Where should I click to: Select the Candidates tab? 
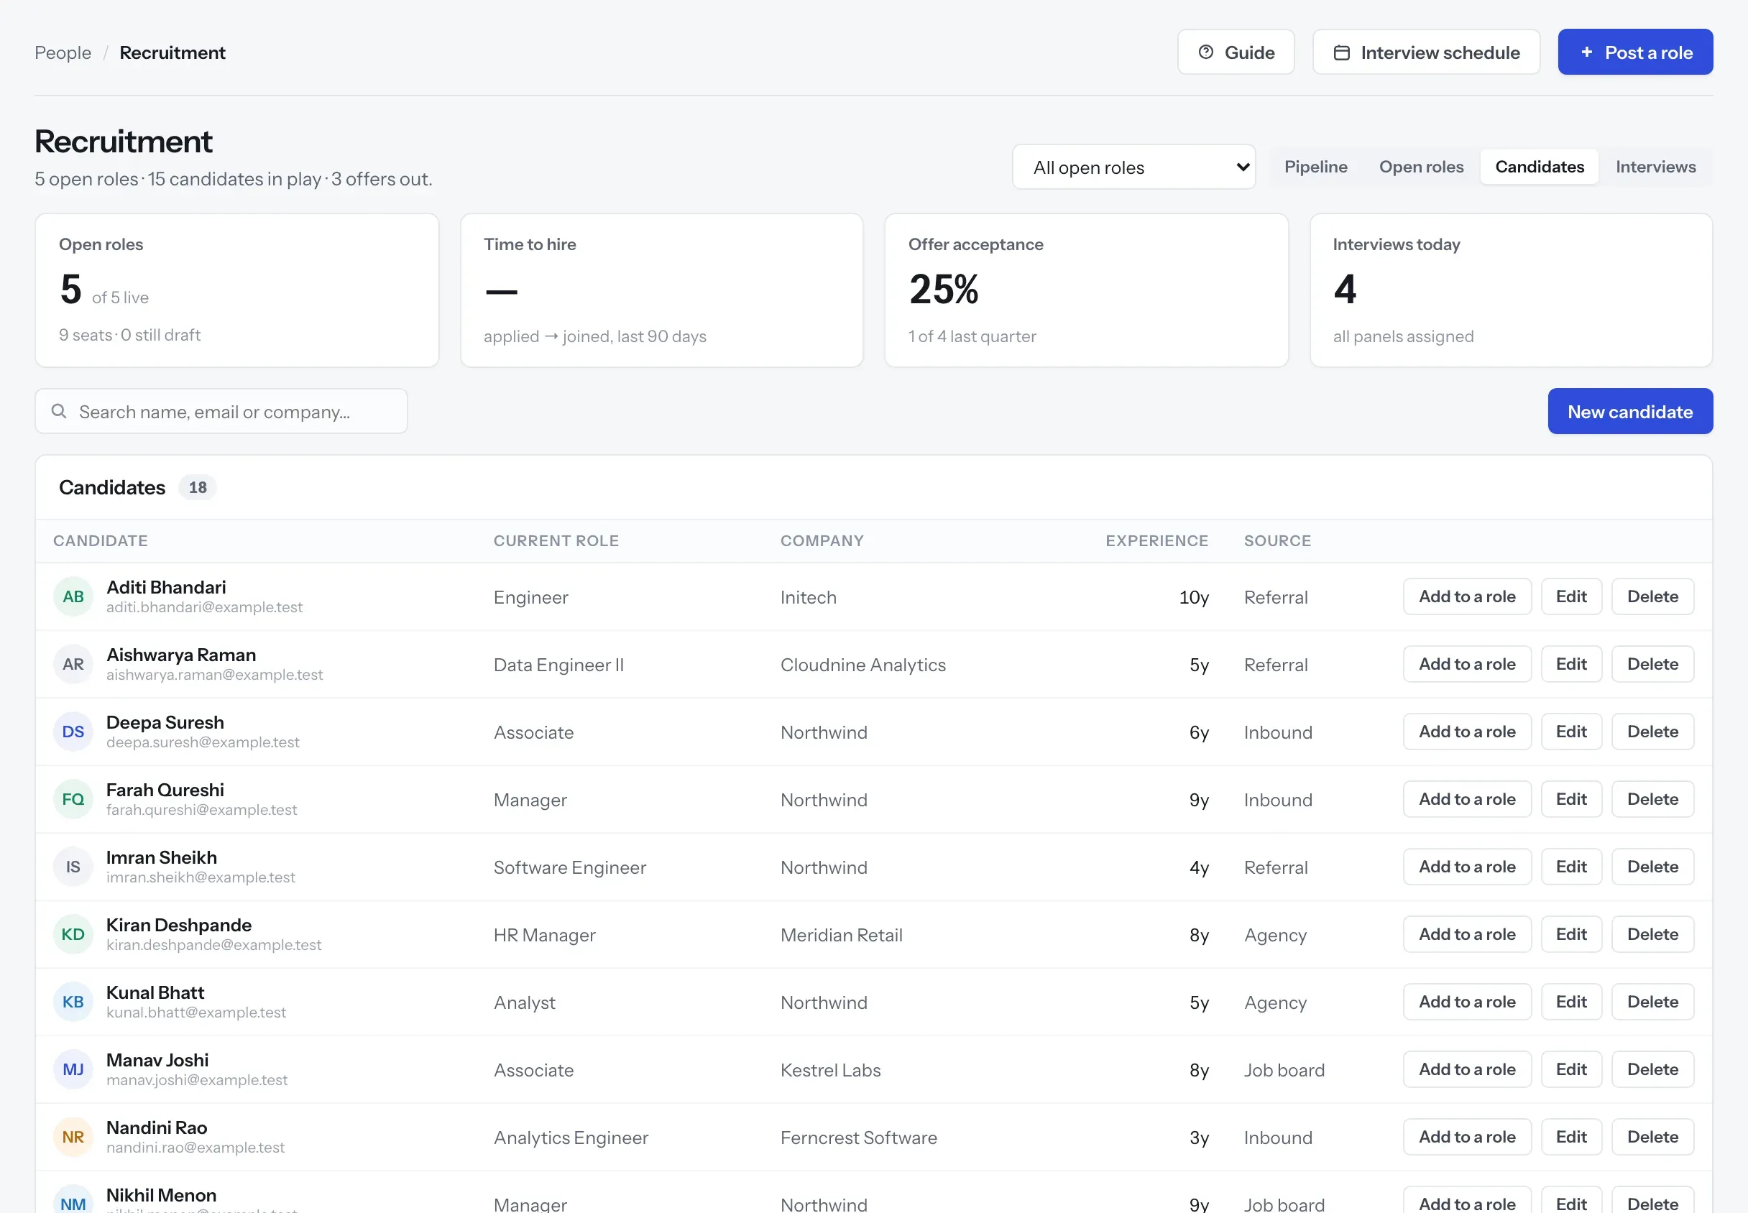(1539, 167)
